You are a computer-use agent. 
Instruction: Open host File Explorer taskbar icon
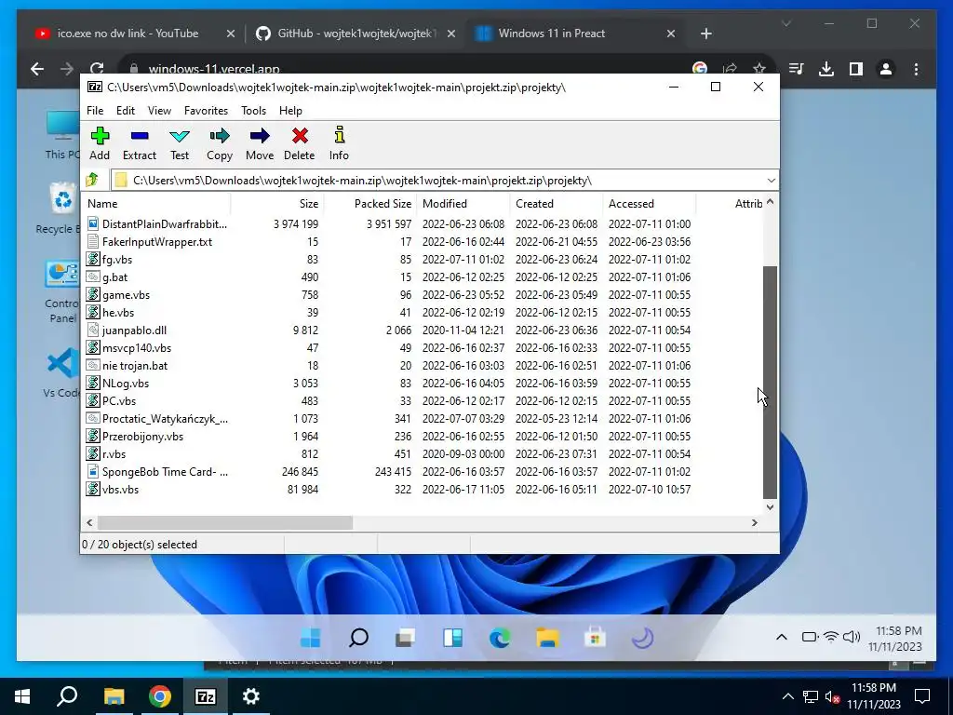tap(114, 696)
